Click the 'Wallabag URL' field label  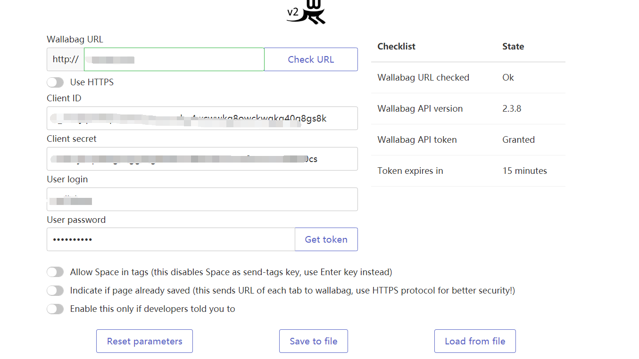pyautogui.click(x=75, y=40)
